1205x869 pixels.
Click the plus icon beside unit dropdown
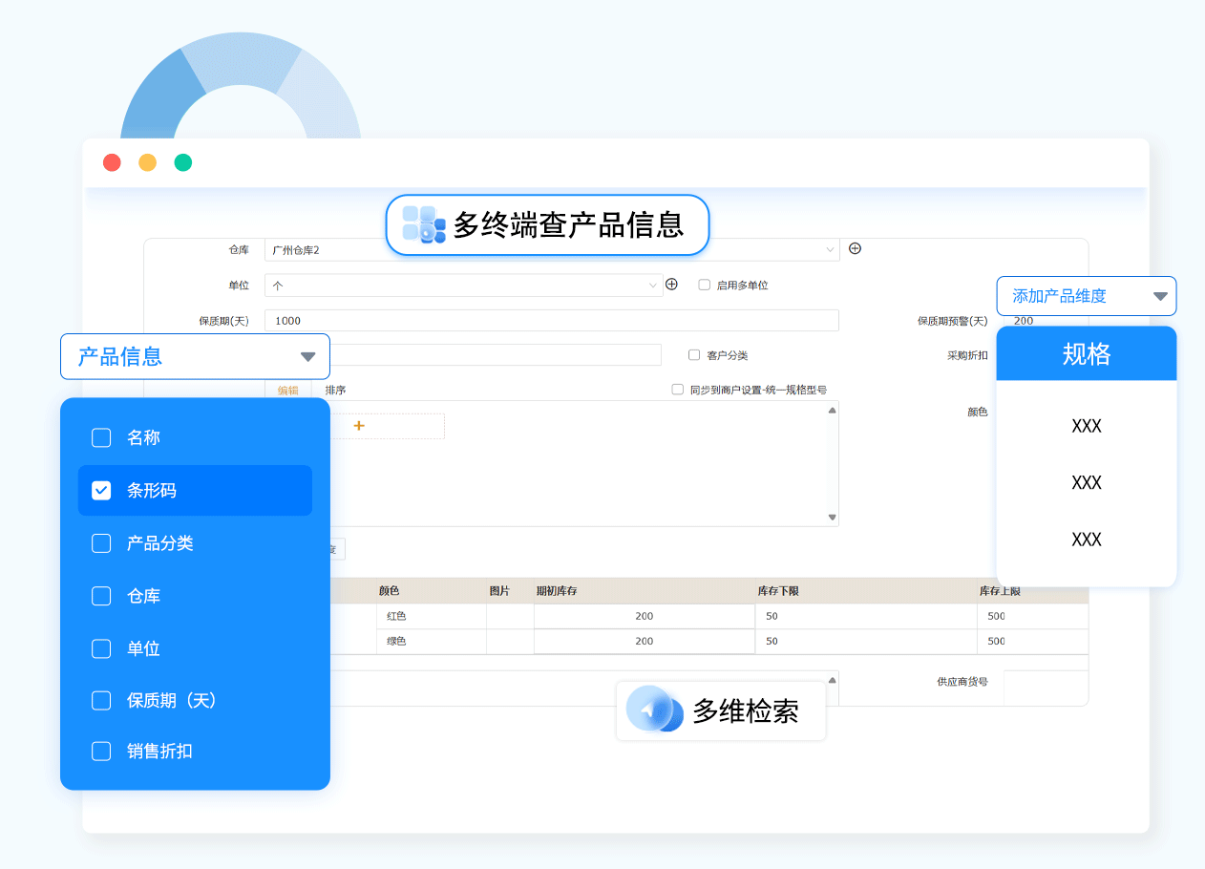coord(671,285)
